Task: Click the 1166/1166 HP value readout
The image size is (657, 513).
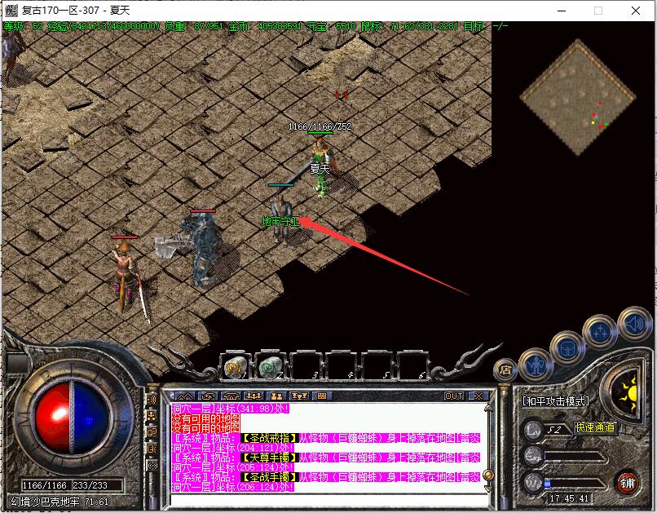Action: click(44, 485)
